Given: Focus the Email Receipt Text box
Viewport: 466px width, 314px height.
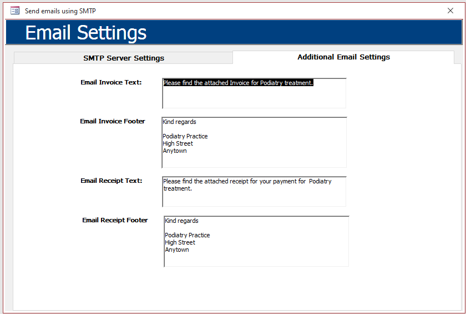Looking at the screenshot, I should [254, 191].
